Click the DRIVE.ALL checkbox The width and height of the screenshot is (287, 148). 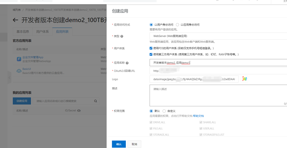point(151,122)
